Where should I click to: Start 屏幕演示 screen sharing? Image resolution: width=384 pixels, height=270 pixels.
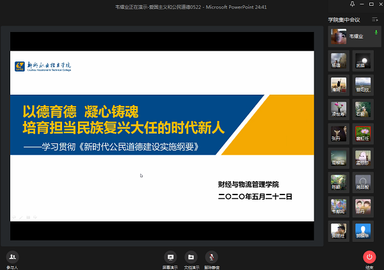tap(170, 257)
